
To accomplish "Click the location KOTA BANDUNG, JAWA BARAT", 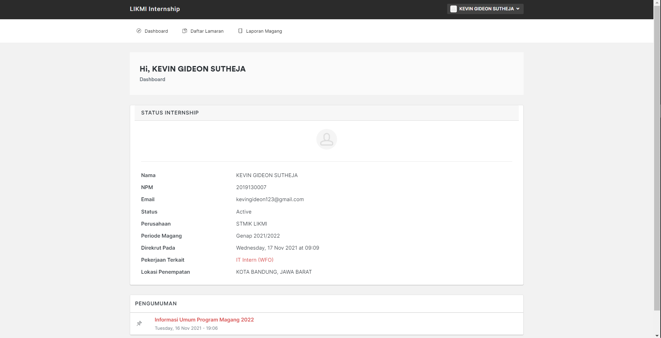I will 274,272.
